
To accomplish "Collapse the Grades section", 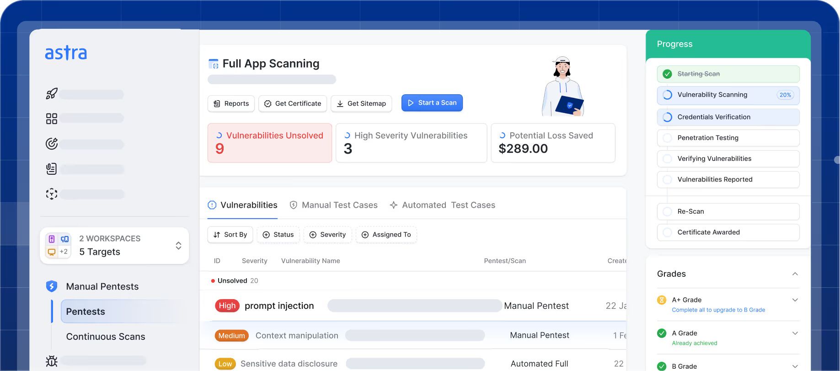I will [795, 274].
